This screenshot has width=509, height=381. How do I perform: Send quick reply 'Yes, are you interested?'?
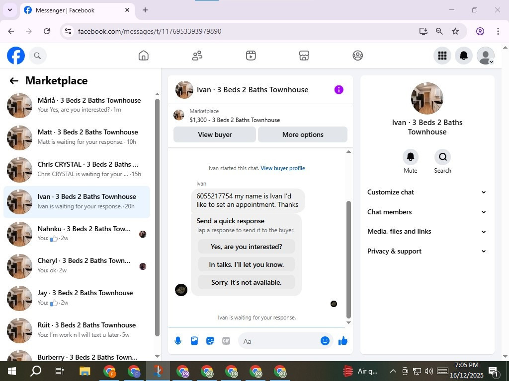(x=247, y=247)
